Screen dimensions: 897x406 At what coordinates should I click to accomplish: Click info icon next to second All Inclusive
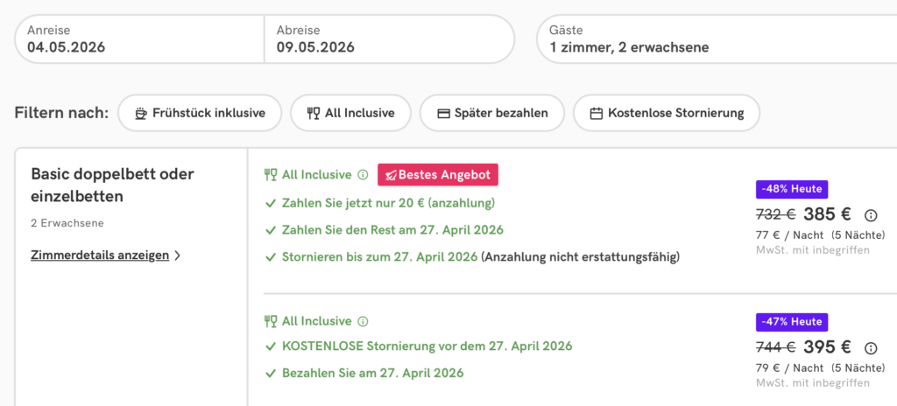click(x=363, y=321)
